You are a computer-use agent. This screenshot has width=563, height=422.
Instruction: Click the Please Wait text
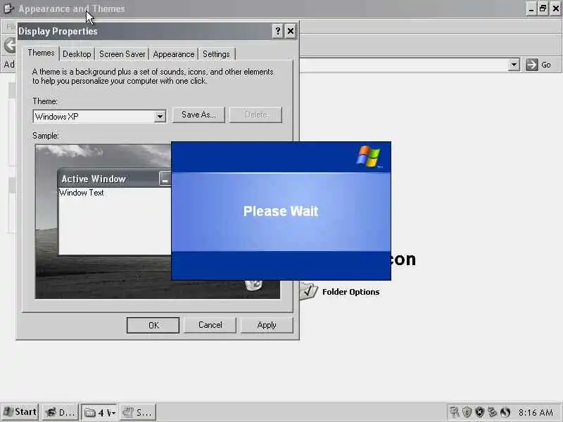click(281, 212)
